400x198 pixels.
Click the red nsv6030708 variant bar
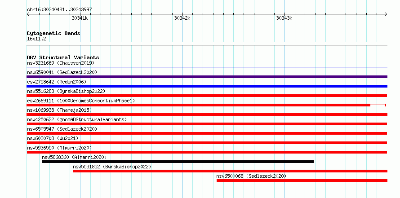[207, 143]
